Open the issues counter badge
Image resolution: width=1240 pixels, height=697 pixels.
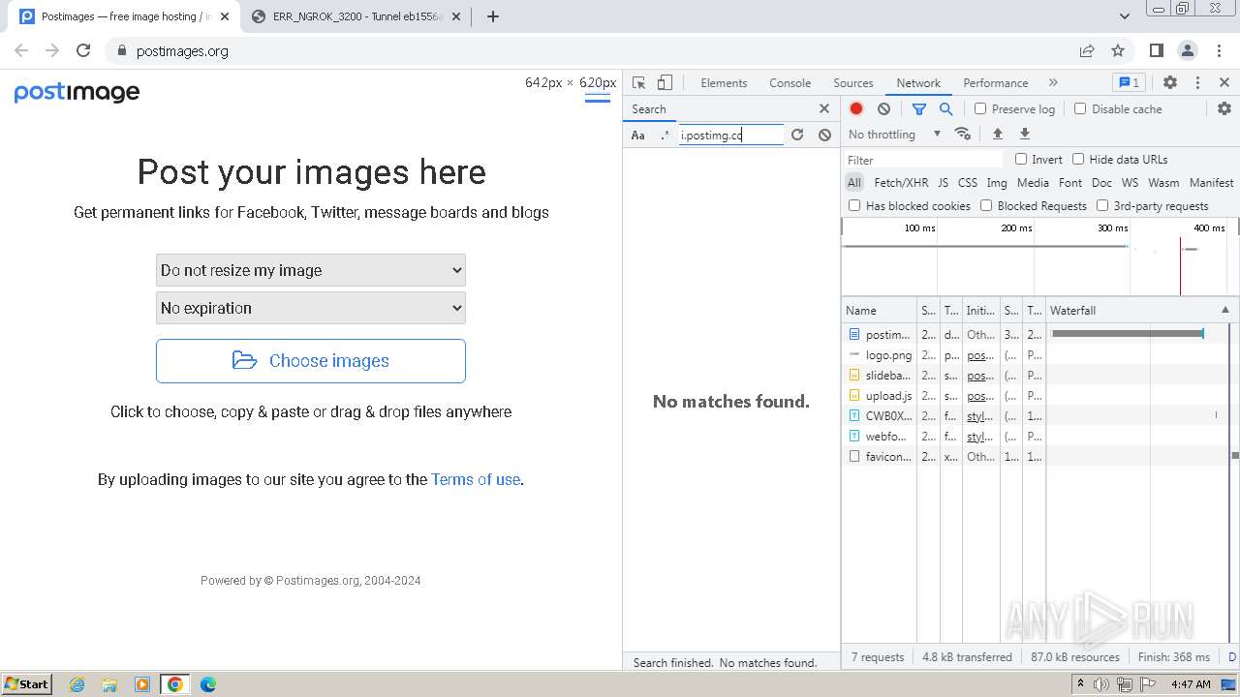tap(1128, 82)
